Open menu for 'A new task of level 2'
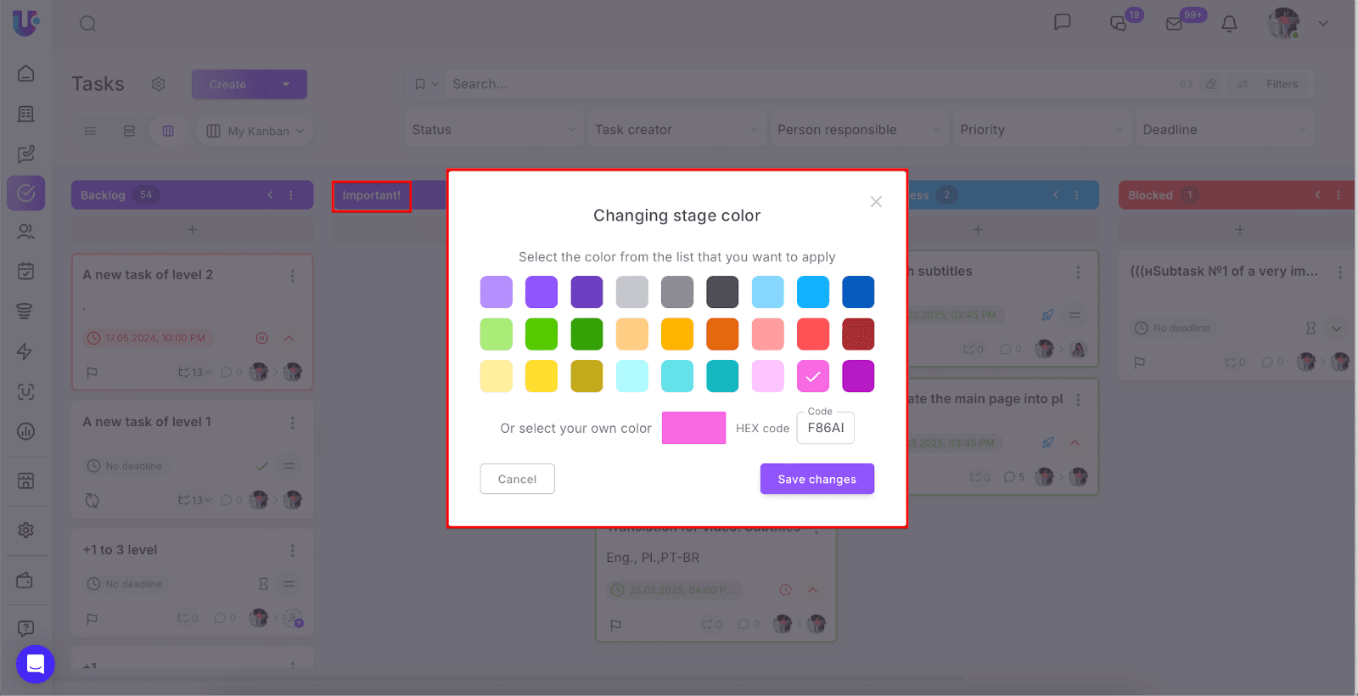Image resolution: width=1358 pixels, height=696 pixels. pyautogui.click(x=293, y=276)
